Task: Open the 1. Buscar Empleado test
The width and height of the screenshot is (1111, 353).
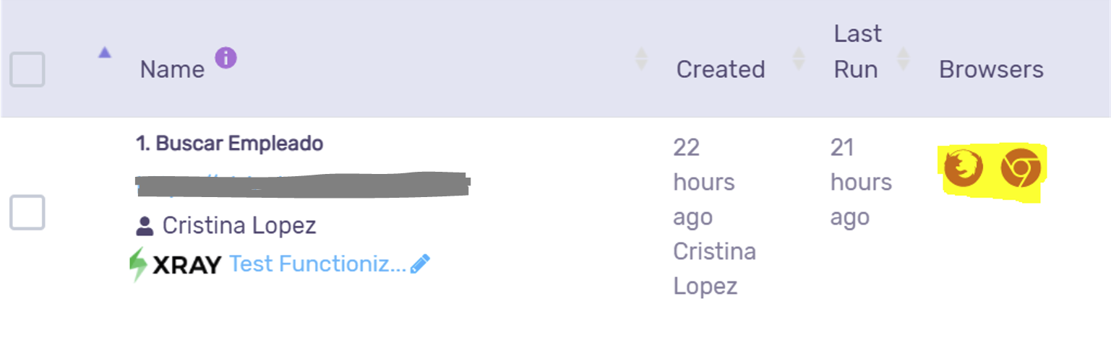Action: click(x=229, y=144)
